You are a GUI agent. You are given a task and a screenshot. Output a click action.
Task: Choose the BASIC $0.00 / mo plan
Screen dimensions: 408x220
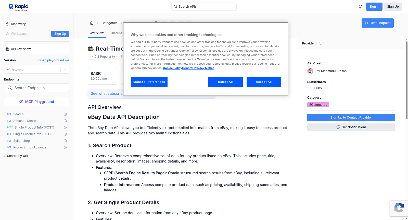102,76
